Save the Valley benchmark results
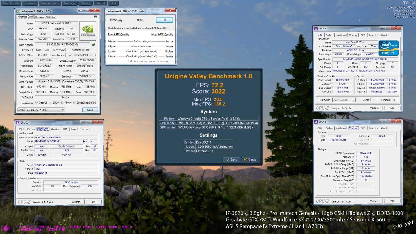Viewport: 416px width, 234px height. pyautogui.click(x=232, y=160)
